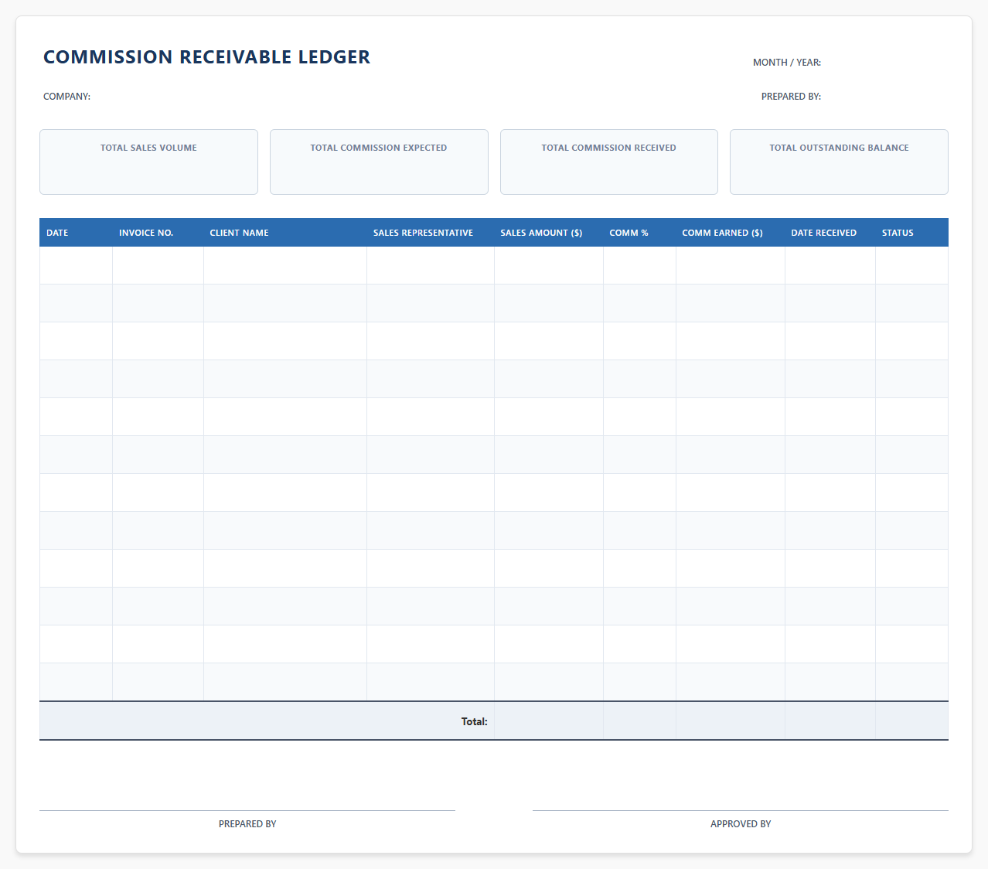Select the Total Outstanding Balance summary box
988x869 pixels.
[x=839, y=162]
